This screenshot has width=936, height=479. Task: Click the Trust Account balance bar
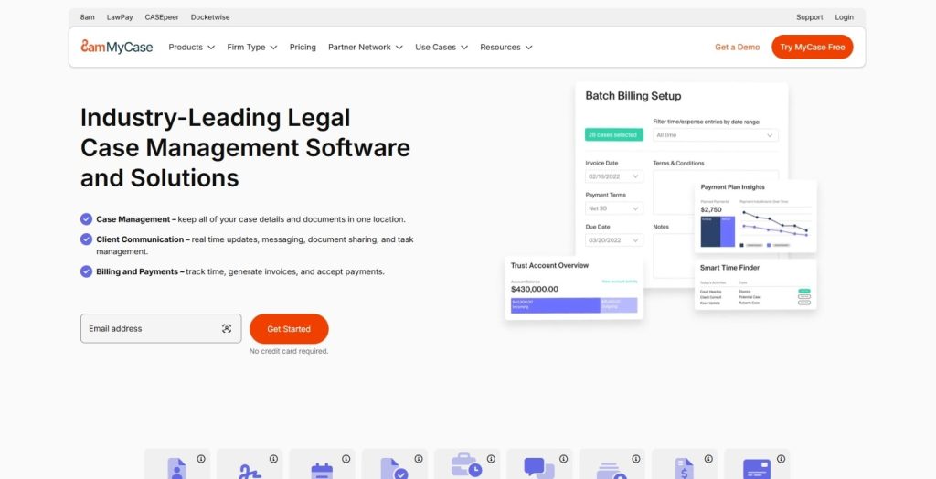point(573,305)
